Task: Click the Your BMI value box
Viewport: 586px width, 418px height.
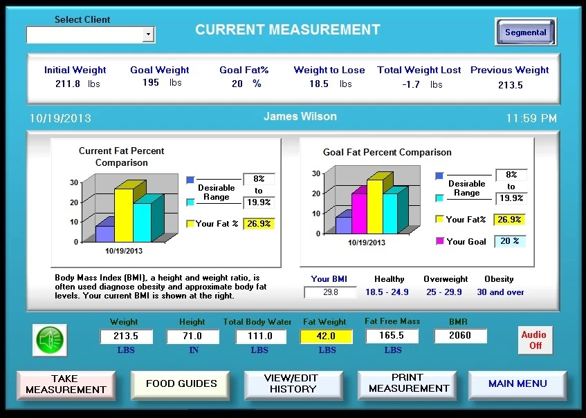Action: click(x=330, y=292)
